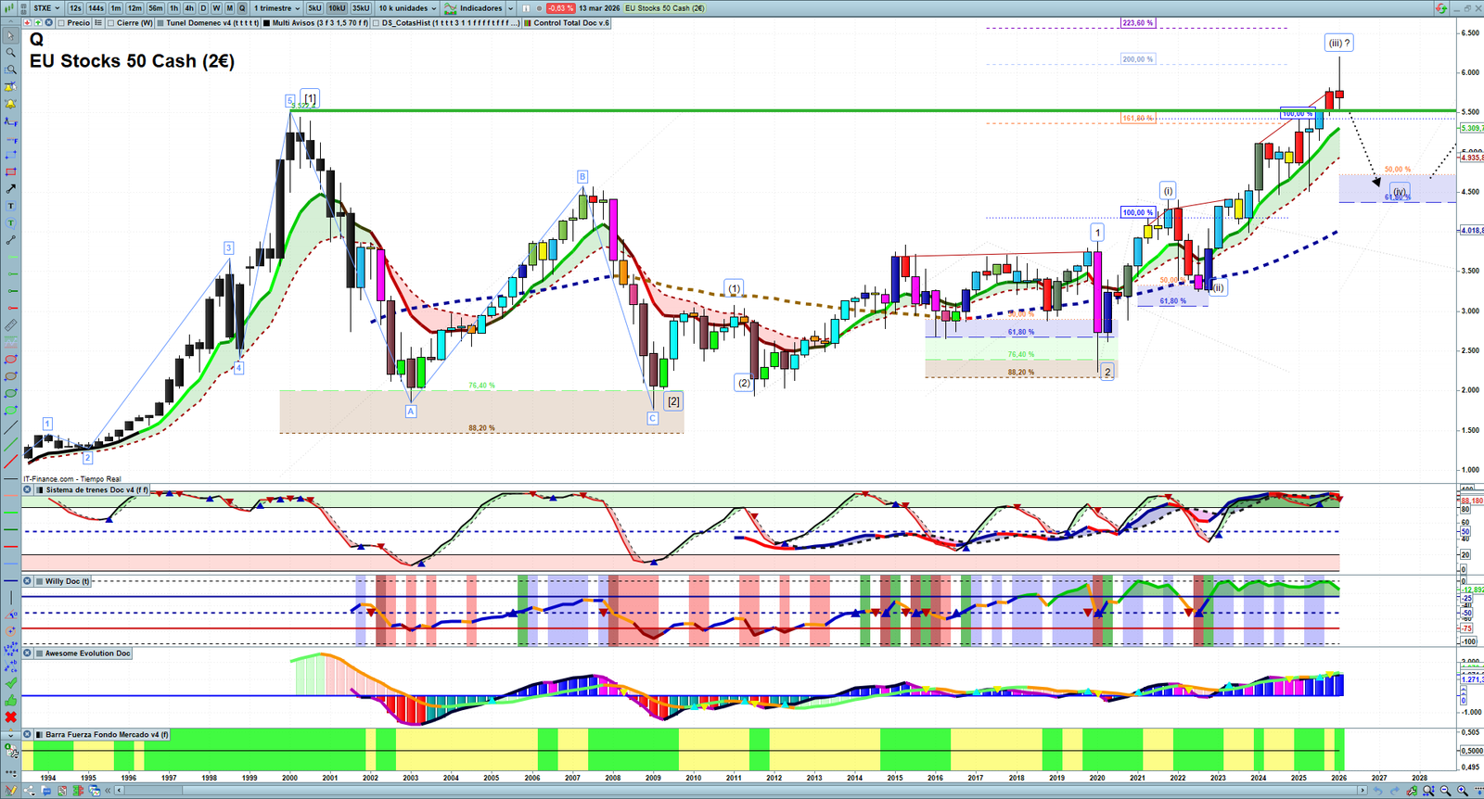
Task: Select the 56m timeframe button
Action: pyautogui.click(x=156, y=8)
